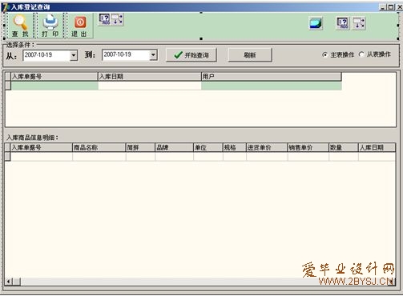Select the right query component icon with question mark

(x=342, y=23)
